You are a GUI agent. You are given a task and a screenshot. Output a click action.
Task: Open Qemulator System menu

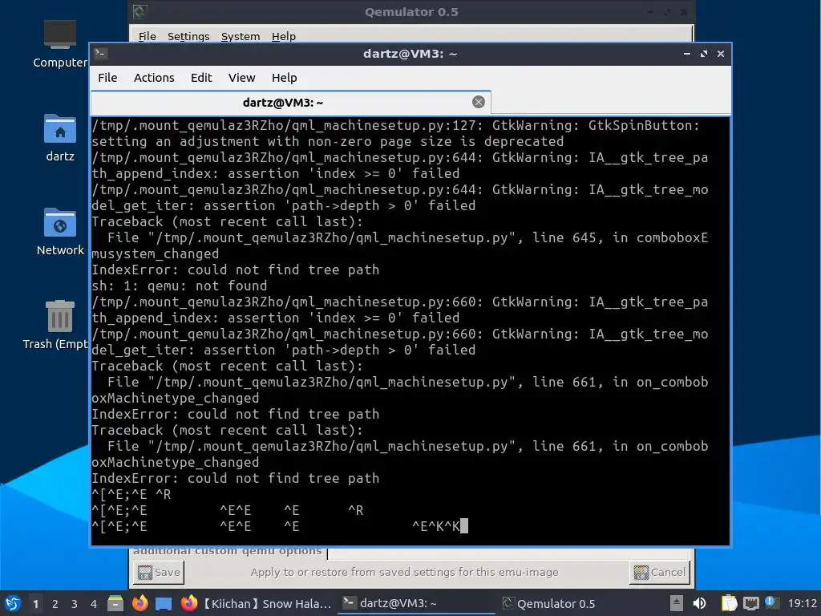(241, 36)
